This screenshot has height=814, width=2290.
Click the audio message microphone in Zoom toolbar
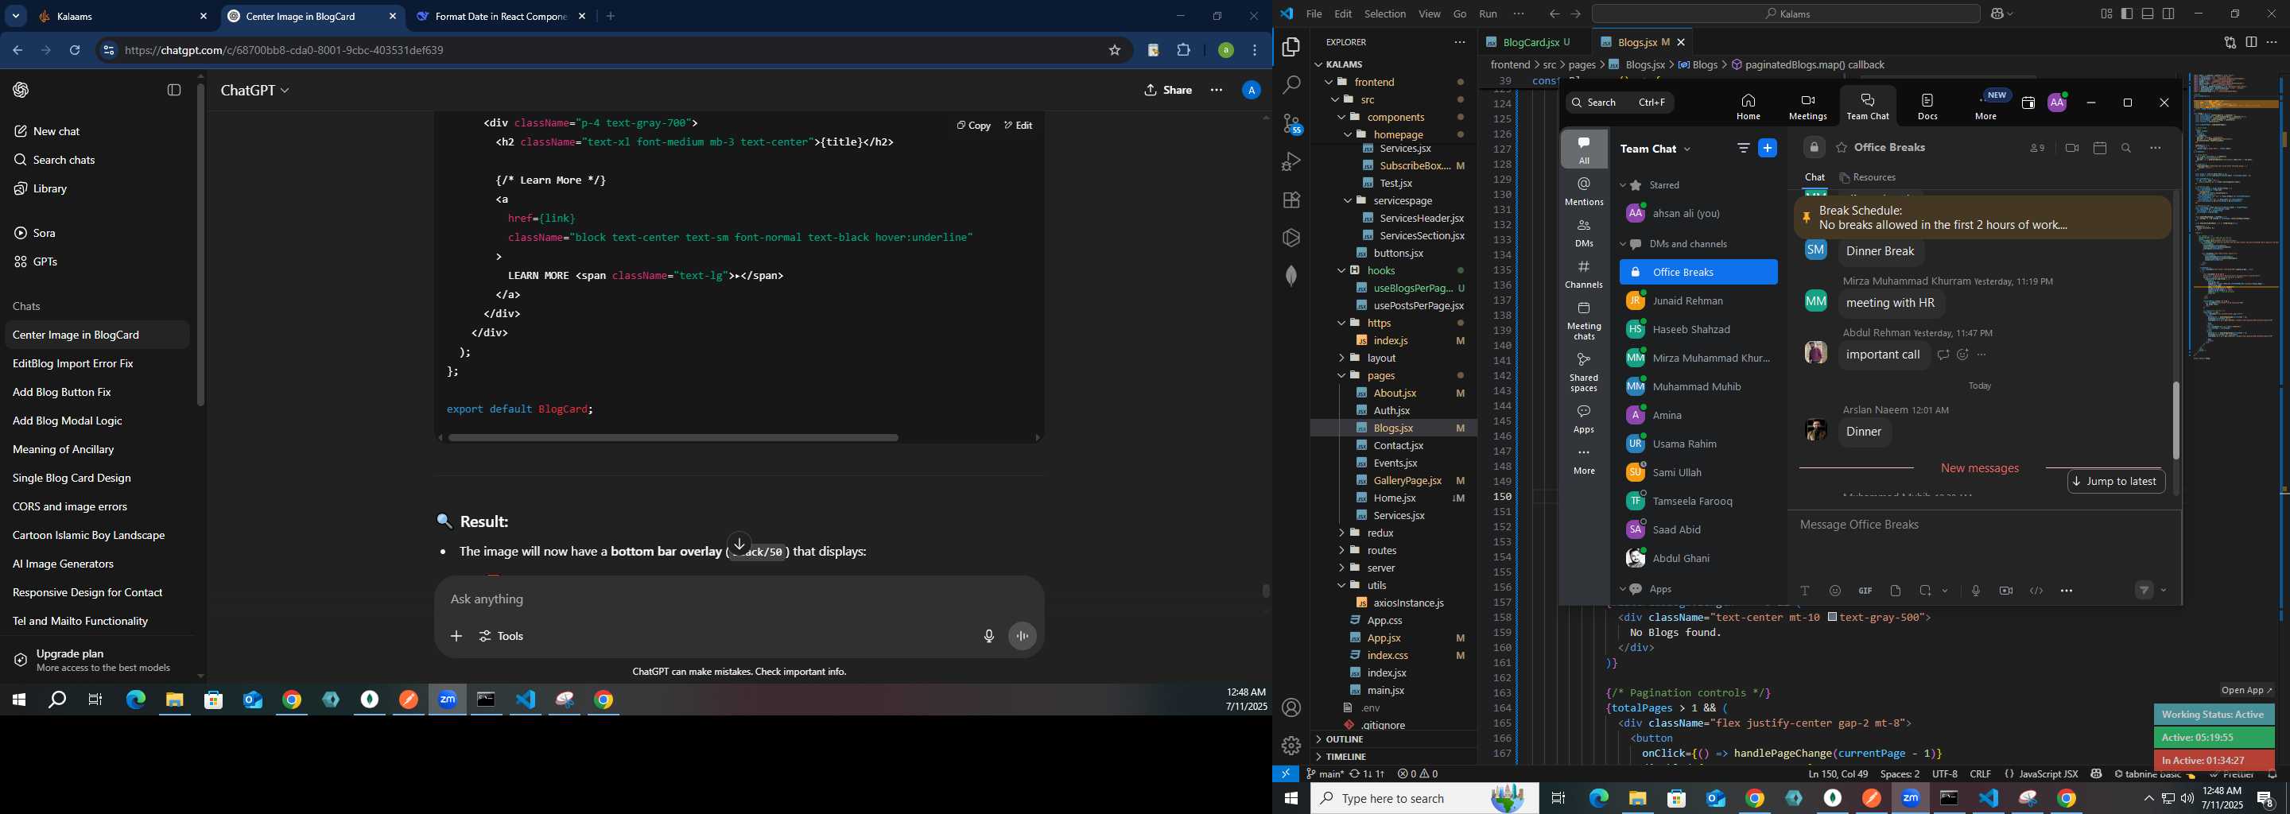(x=1975, y=591)
